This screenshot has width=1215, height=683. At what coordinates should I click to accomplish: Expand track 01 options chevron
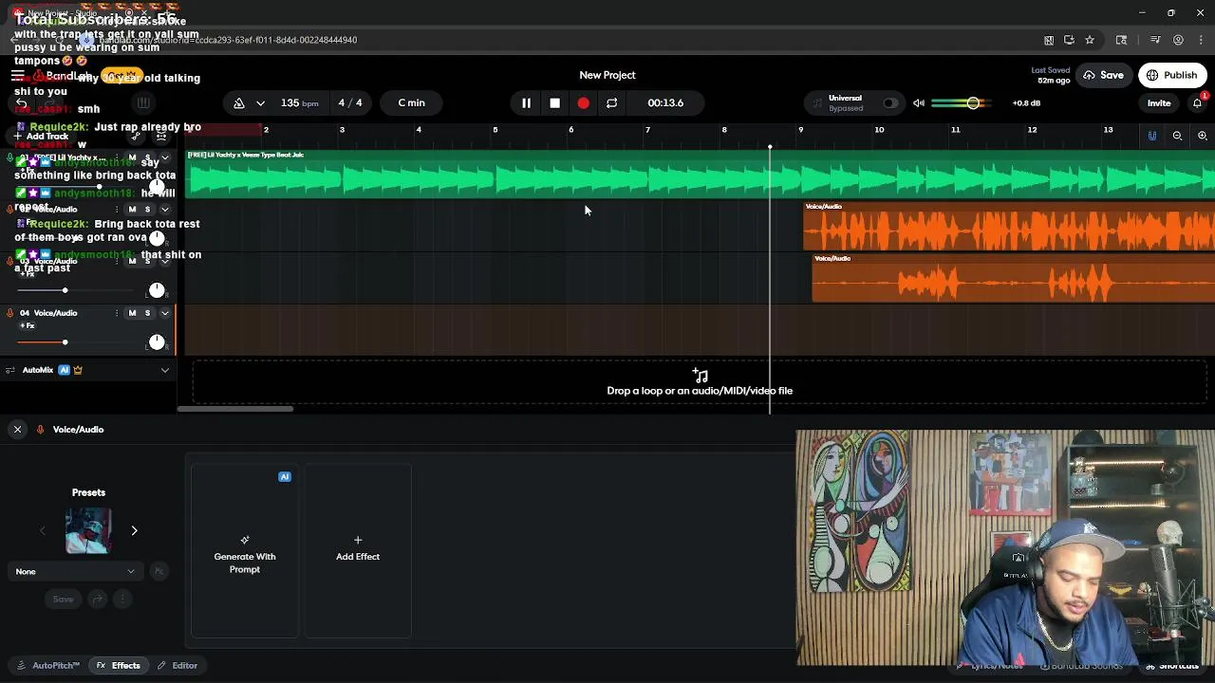(164, 157)
